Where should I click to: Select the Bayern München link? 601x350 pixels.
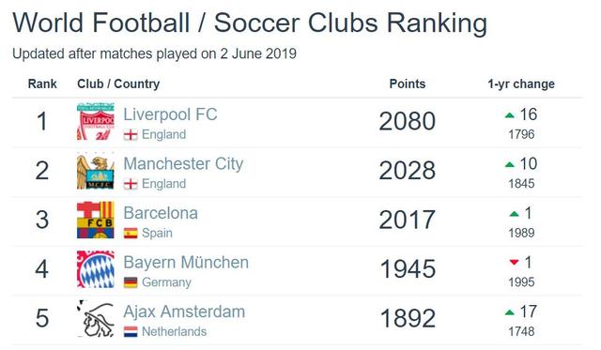186,263
